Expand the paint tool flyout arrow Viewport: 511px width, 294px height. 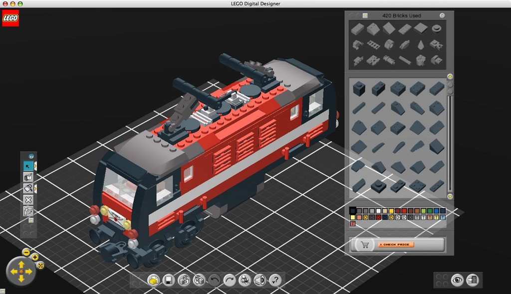(x=36, y=189)
